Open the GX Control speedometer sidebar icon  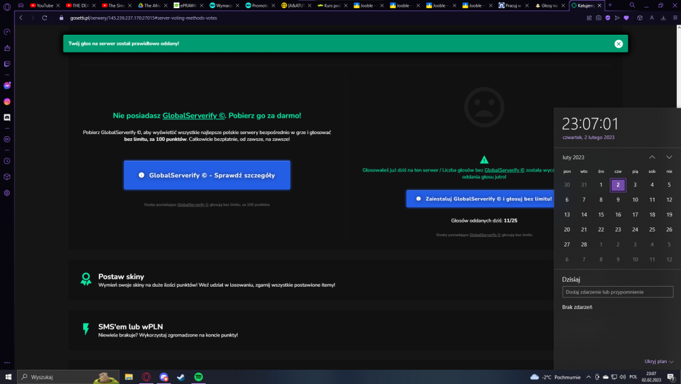point(7,32)
